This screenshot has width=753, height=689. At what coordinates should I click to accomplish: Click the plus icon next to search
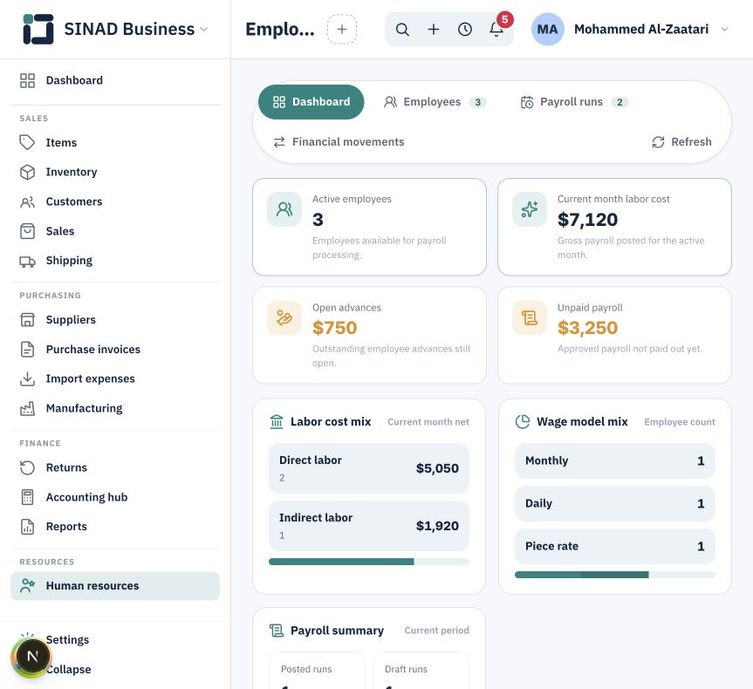tap(434, 30)
